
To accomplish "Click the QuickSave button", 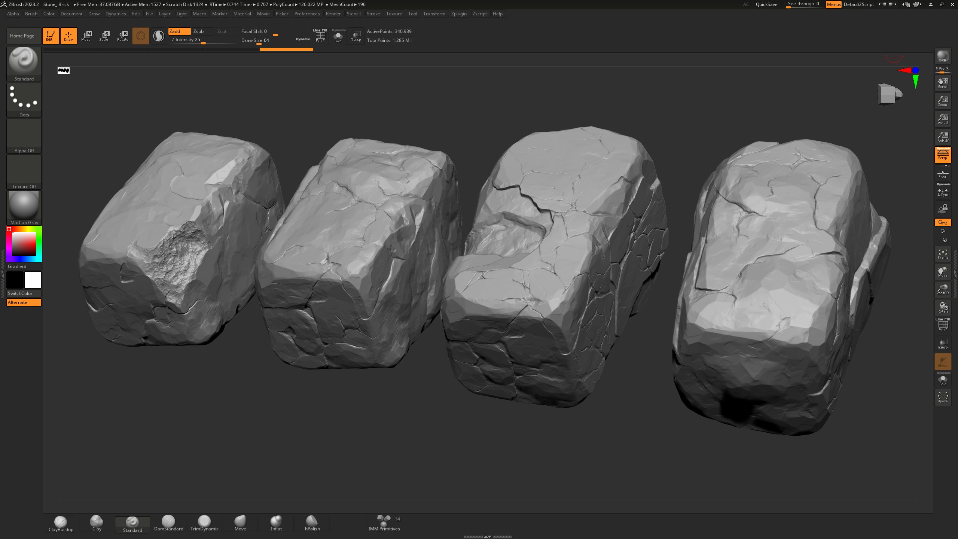I will (x=766, y=4).
